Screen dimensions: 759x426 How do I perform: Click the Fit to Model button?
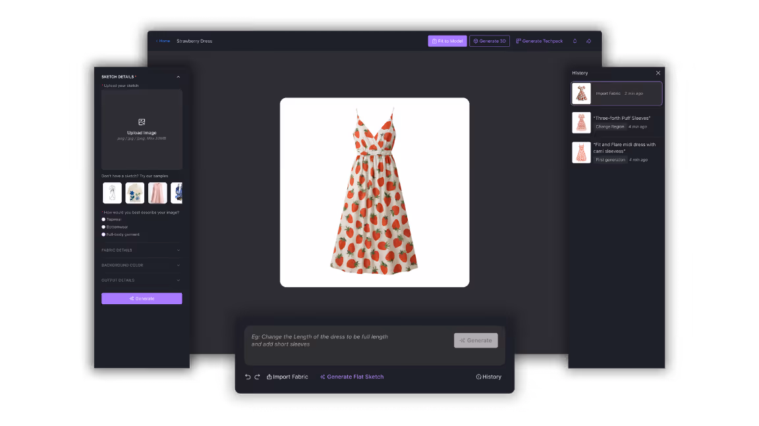(x=447, y=40)
